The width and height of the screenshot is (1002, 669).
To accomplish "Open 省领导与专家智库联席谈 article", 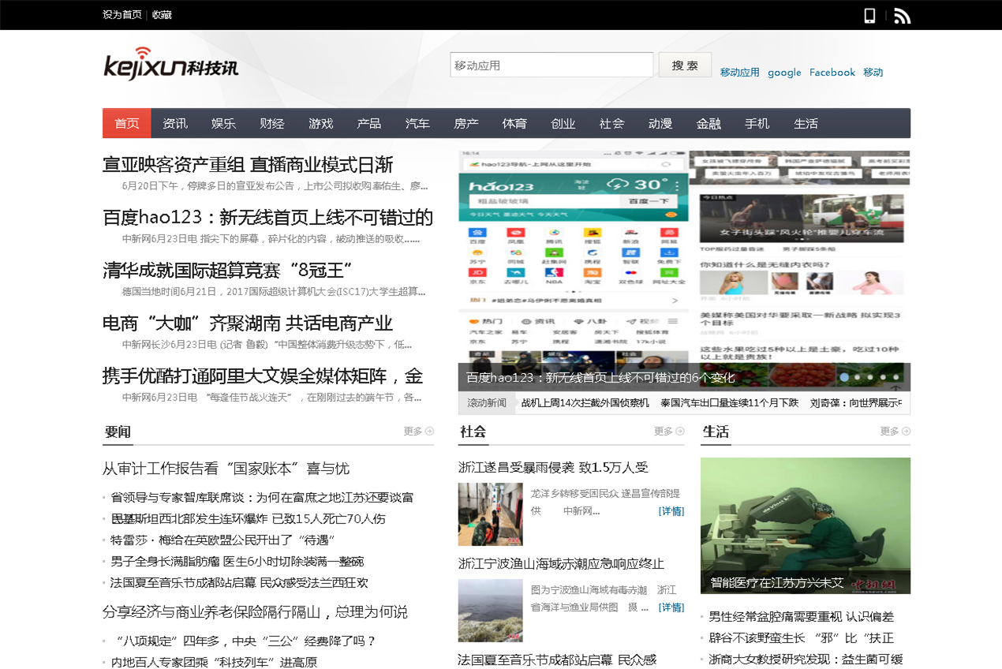I will 262,498.
